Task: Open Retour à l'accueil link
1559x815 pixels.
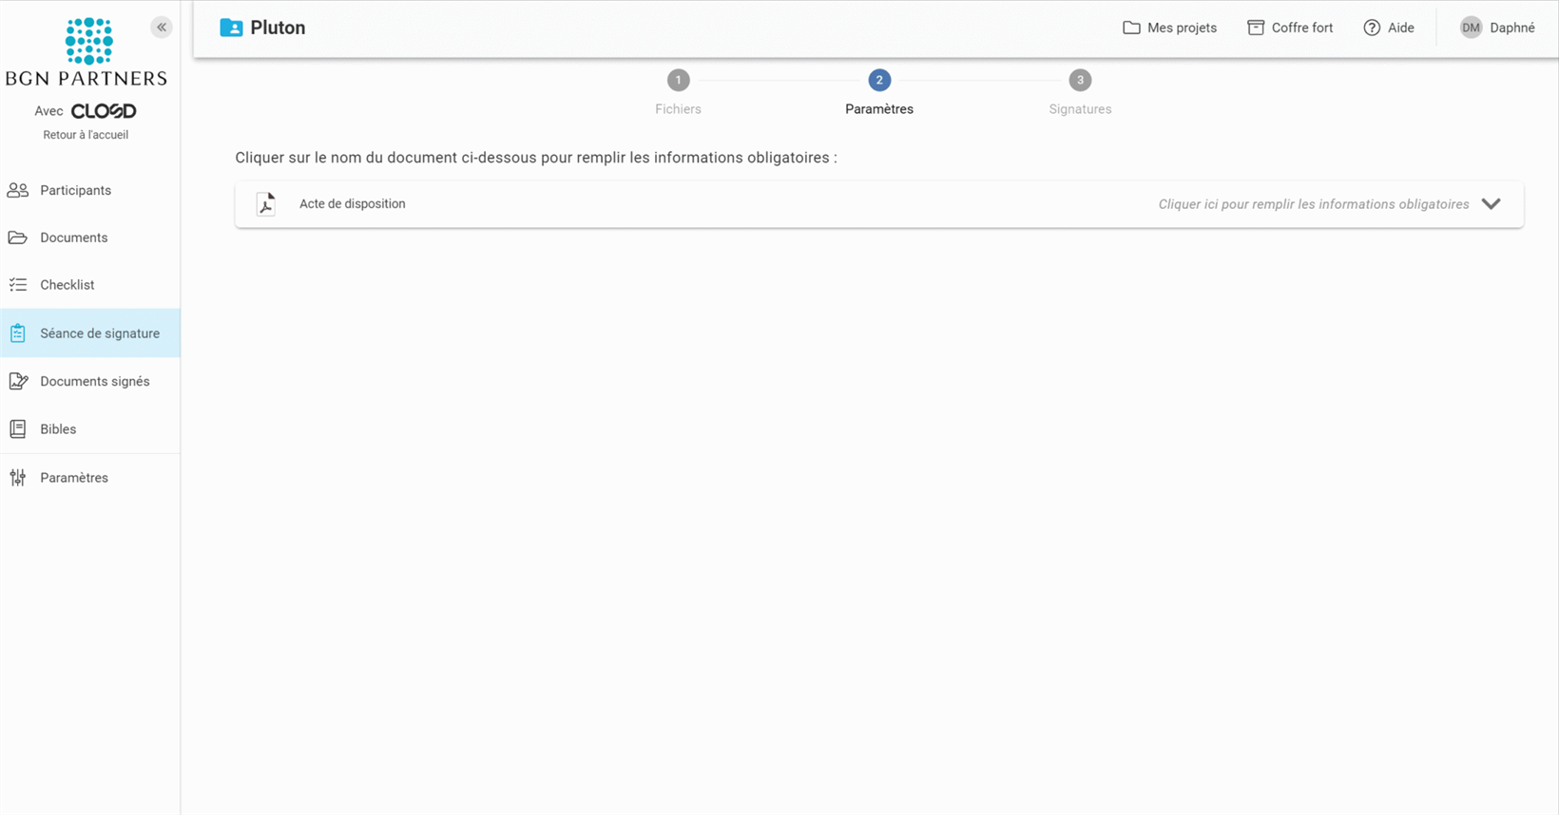Action: click(86, 135)
